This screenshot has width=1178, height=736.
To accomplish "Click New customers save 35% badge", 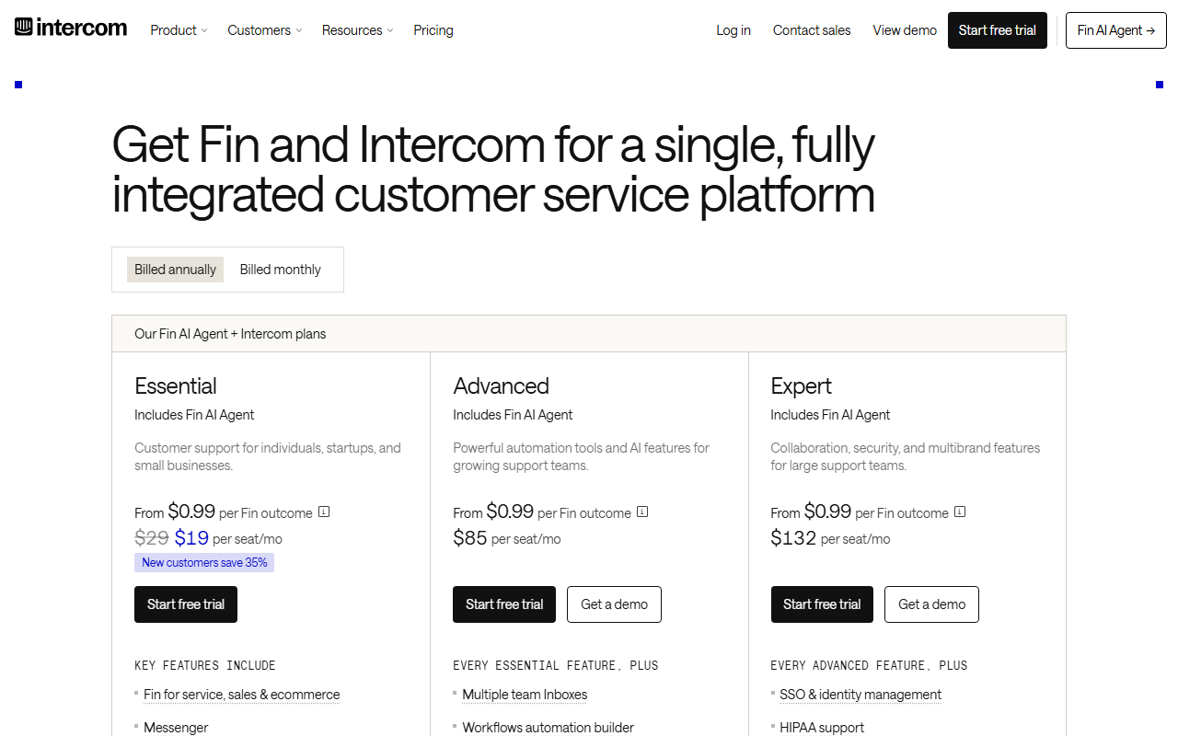I will pyautogui.click(x=204, y=562).
